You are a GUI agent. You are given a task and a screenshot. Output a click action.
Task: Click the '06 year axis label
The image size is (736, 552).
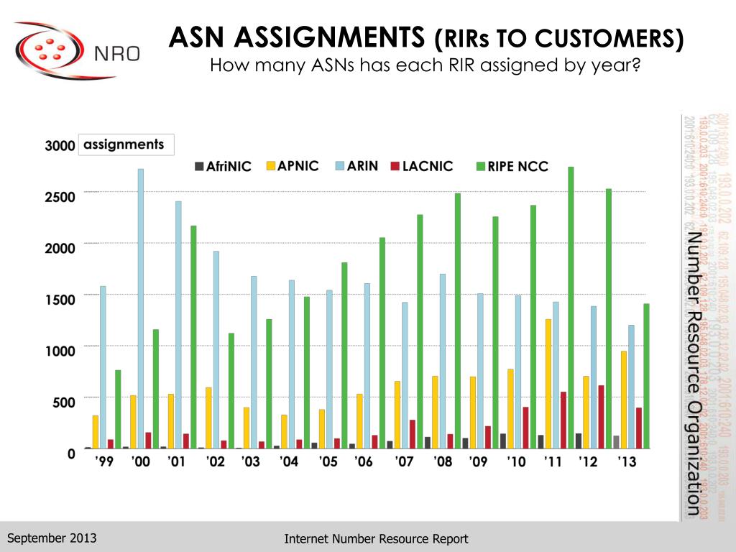[364, 461]
